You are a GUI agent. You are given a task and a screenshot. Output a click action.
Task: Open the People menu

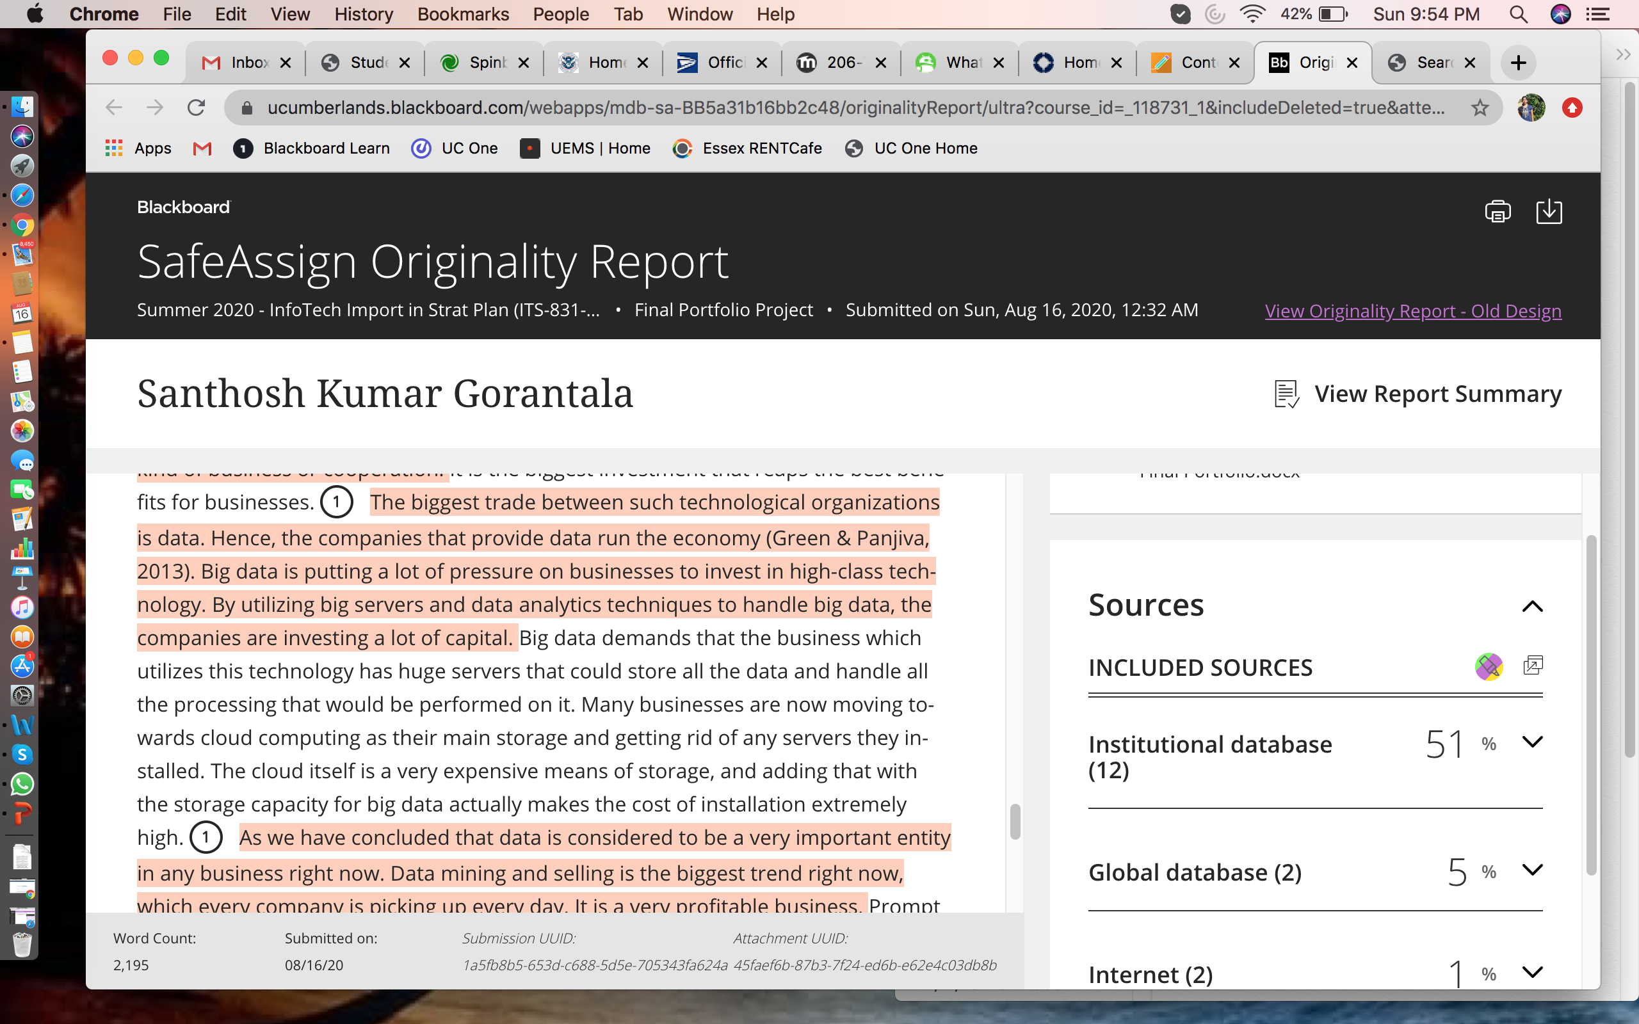click(561, 14)
